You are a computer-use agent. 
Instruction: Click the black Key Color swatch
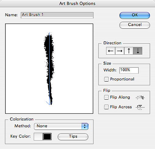click(x=47, y=137)
